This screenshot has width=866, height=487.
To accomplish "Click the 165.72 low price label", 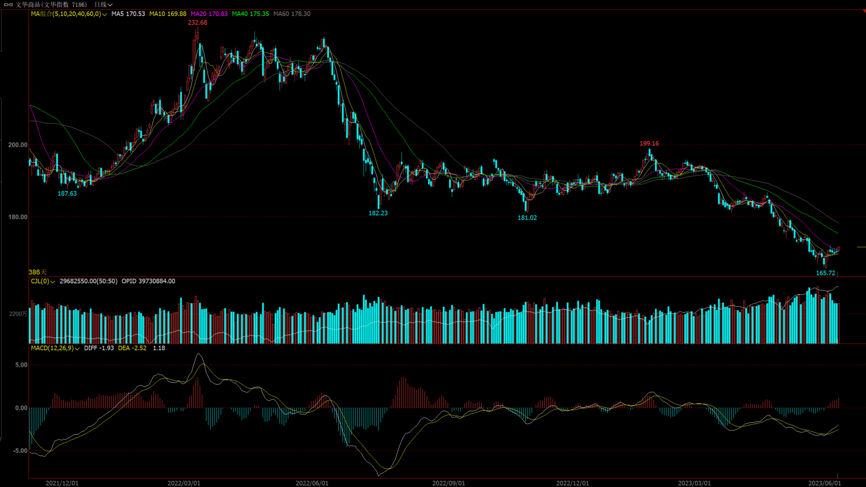I will (x=826, y=273).
